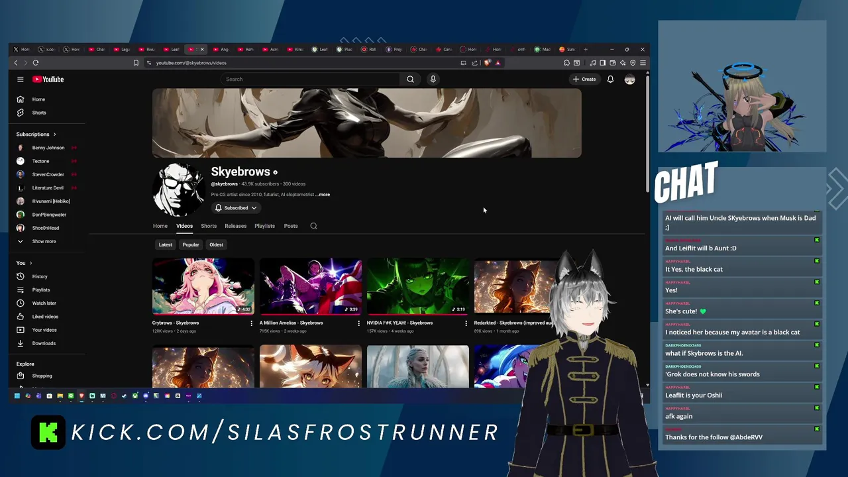The height and width of the screenshot is (477, 848).
Task: Open Discord from taskbar
Action: 146,396
